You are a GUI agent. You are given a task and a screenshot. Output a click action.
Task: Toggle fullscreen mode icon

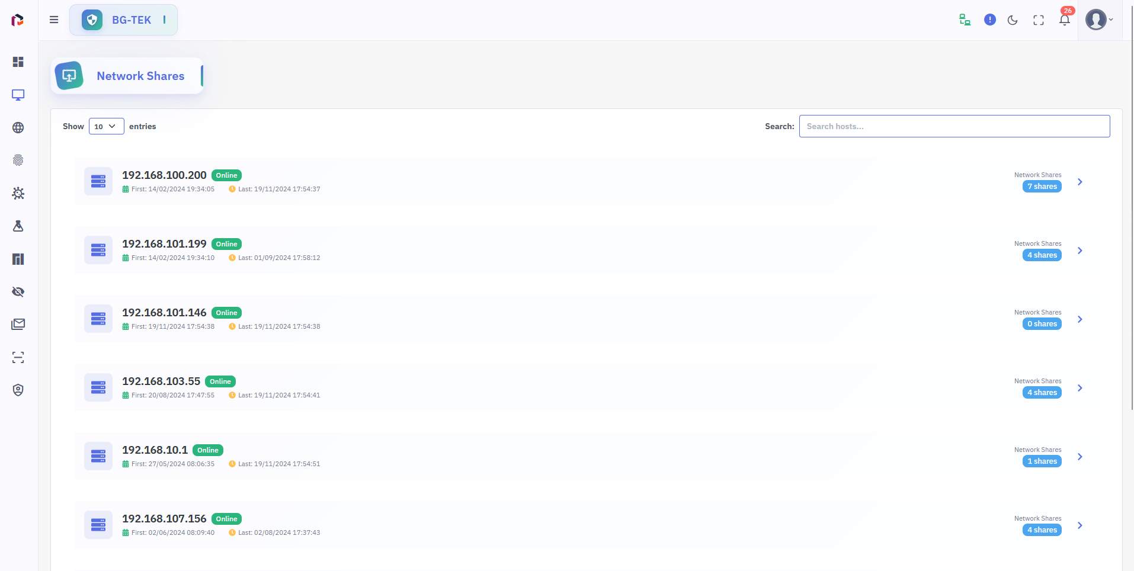click(x=1038, y=20)
